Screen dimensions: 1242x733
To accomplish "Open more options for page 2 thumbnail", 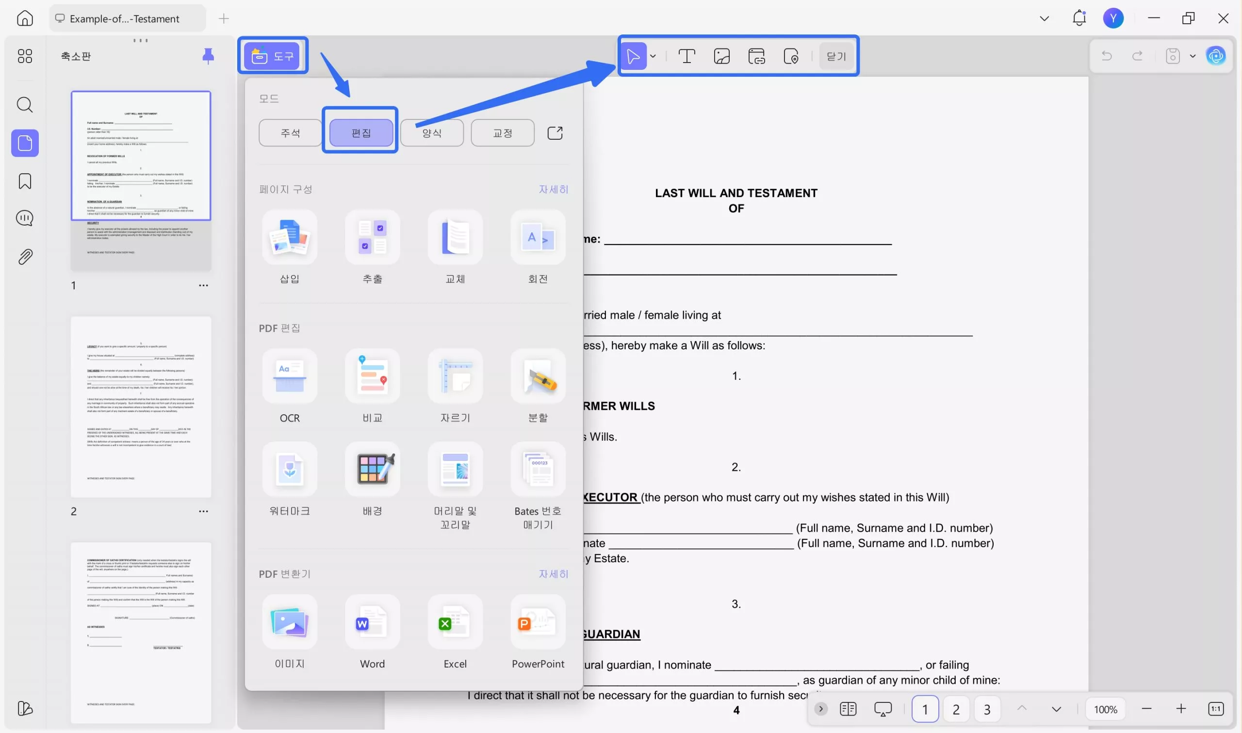I will pyautogui.click(x=203, y=511).
